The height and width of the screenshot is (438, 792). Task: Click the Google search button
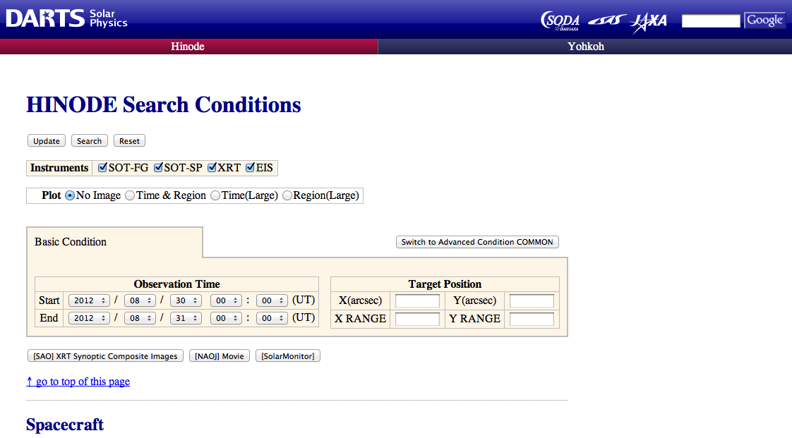pyautogui.click(x=764, y=20)
